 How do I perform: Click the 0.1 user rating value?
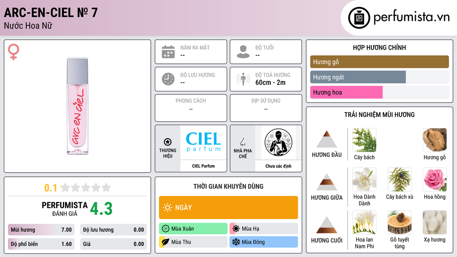pyautogui.click(x=51, y=188)
